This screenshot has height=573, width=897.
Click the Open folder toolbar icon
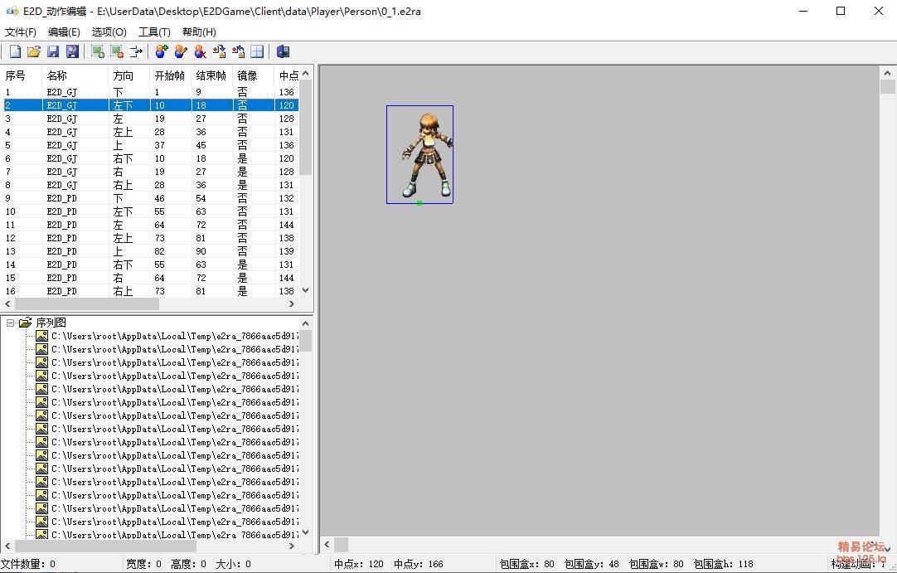34,51
